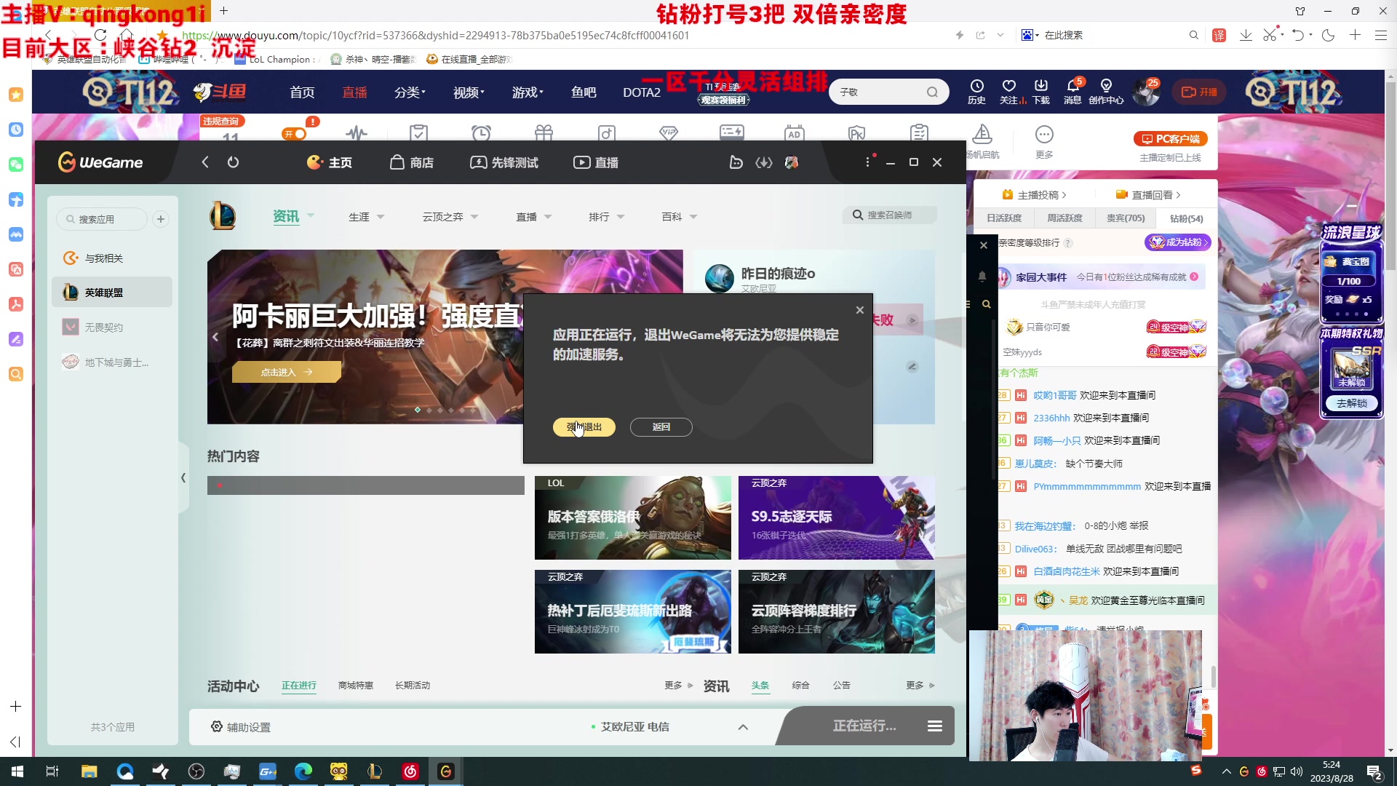Open 版本答案俄洛伊 LOL article thumbnail
Image resolution: width=1397 pixels, height=786 pixels.
[x=633, y=518]
